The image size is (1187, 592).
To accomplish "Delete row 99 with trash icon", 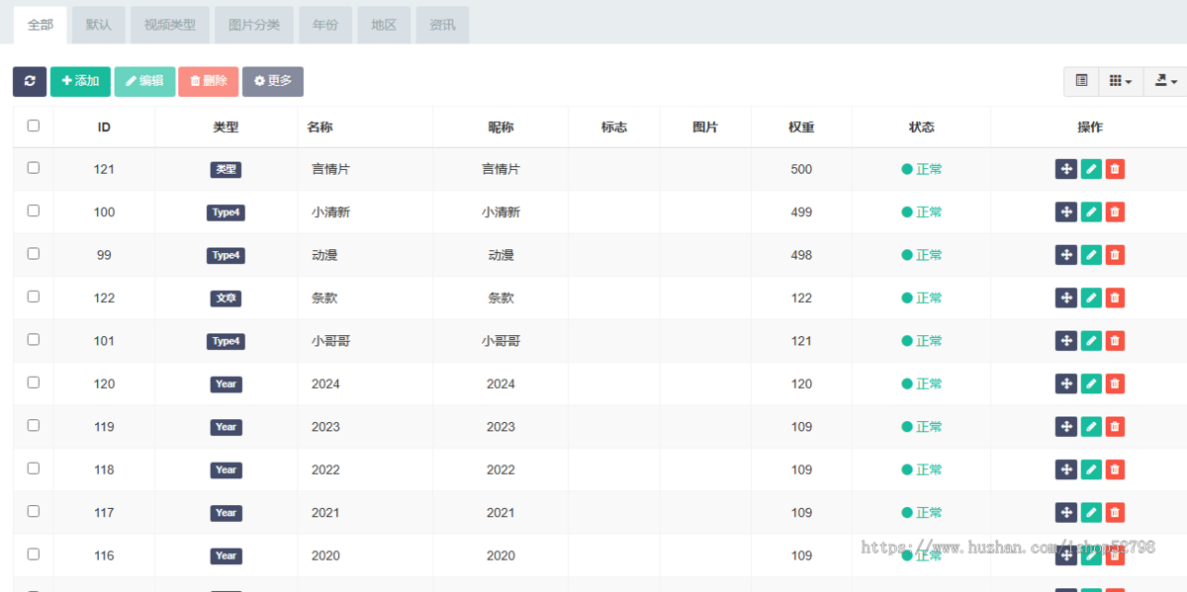I will [1115, 255].
